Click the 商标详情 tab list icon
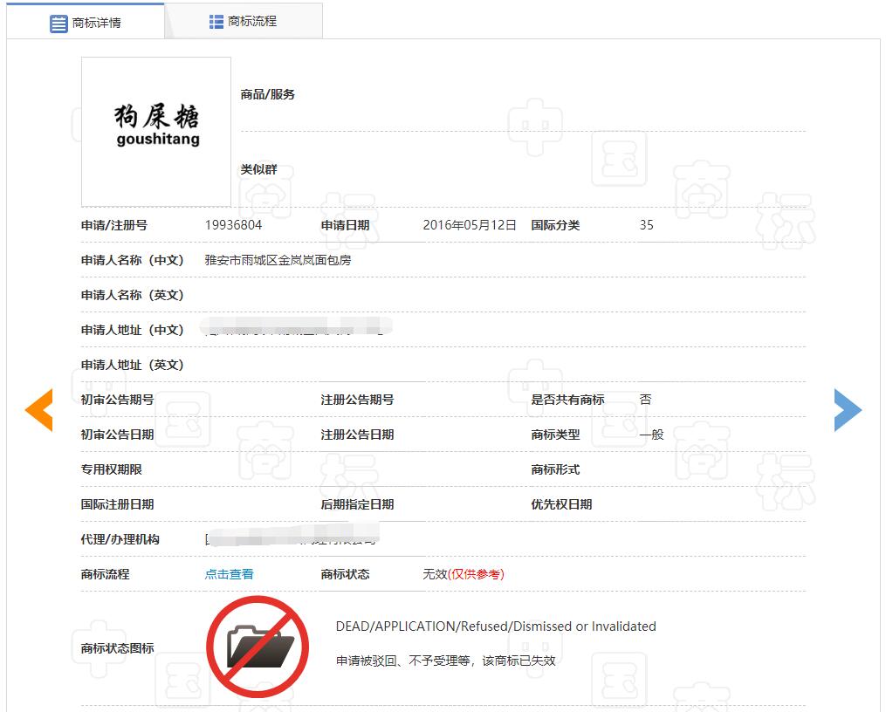 click(58, 24)
